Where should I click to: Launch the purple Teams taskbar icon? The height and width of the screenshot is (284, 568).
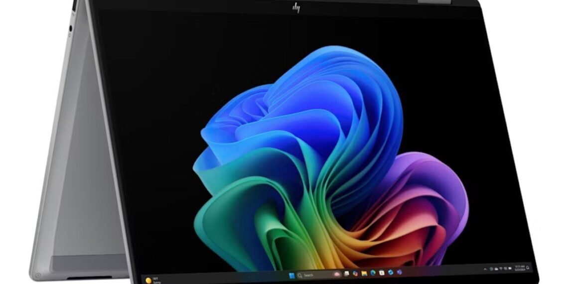pos(399,272)
